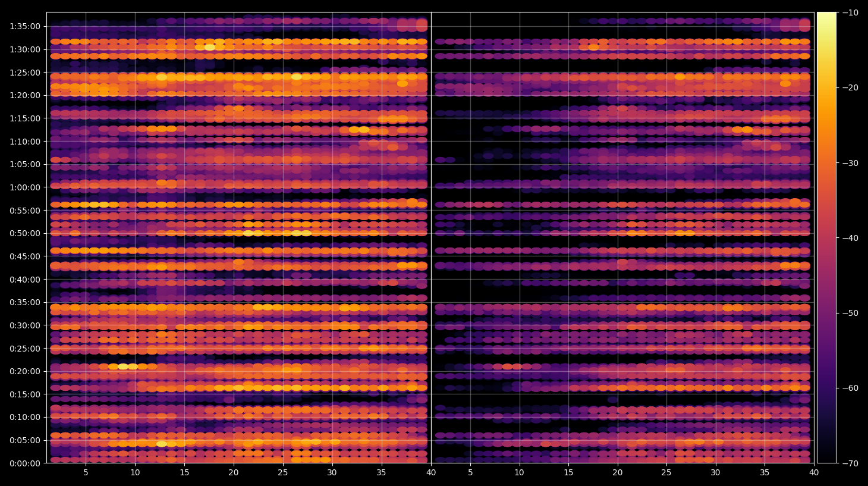This screenshot has height=486, width=868.
Task: Select x-axis tick 10 of left heatmap
Action: click(x=135, y=473)
